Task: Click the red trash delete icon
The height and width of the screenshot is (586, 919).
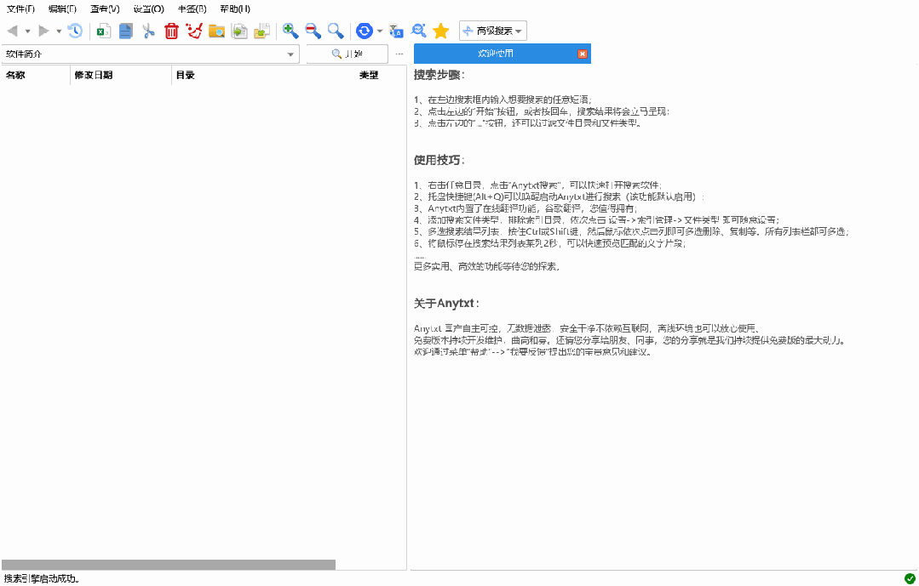Action: [171, 31]
